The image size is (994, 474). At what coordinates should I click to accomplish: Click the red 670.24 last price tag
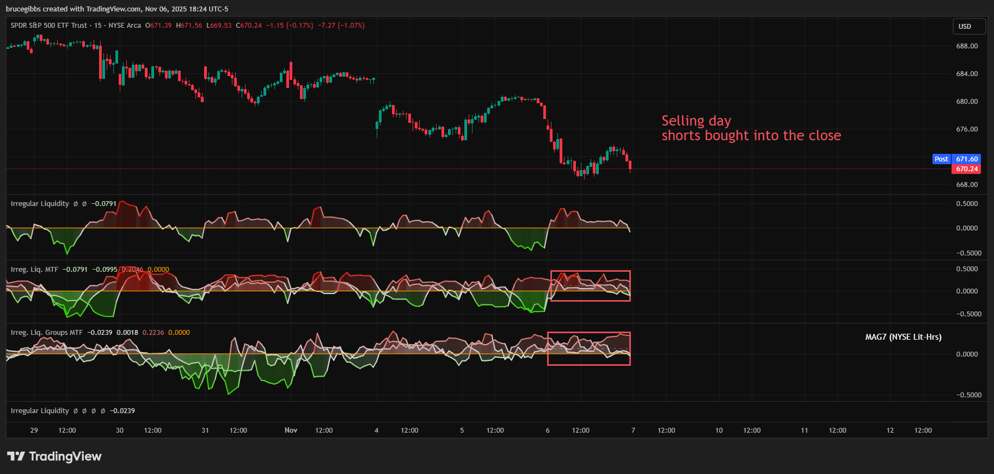(966, 169)
